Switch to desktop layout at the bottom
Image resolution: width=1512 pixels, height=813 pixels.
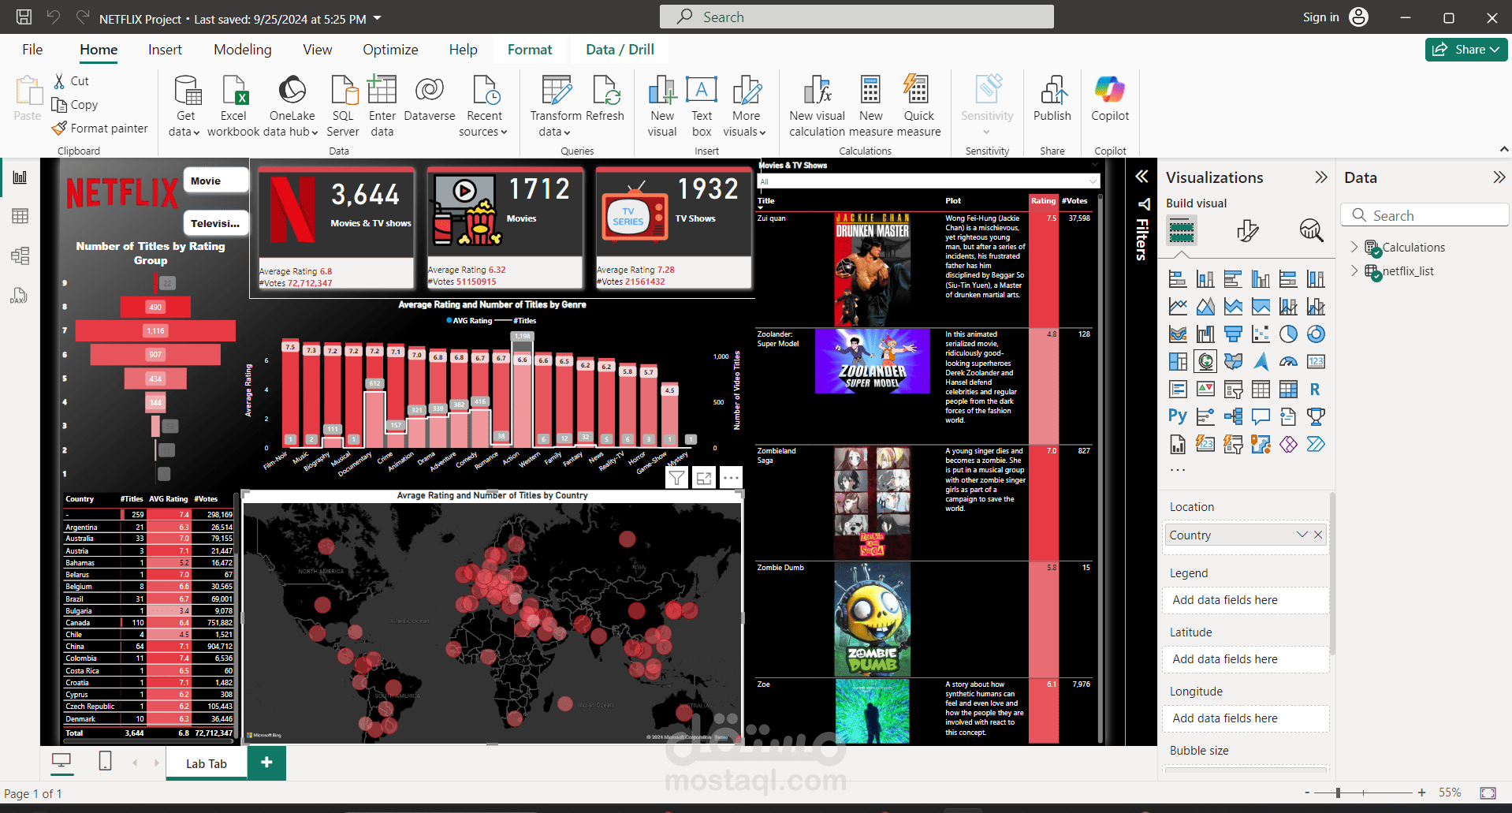[61, 761]
